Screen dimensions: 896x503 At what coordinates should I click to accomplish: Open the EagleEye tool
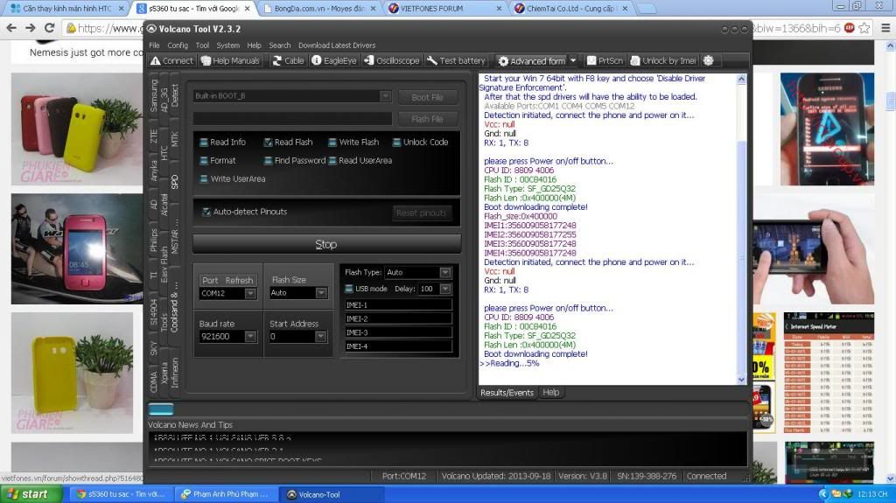[333, 60]
